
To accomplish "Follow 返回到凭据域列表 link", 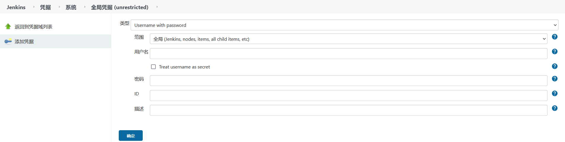I will coord(33,27).
